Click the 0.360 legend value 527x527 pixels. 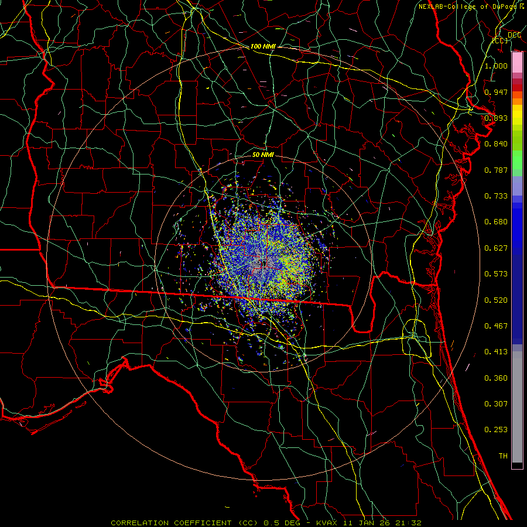tap(496, 378)
